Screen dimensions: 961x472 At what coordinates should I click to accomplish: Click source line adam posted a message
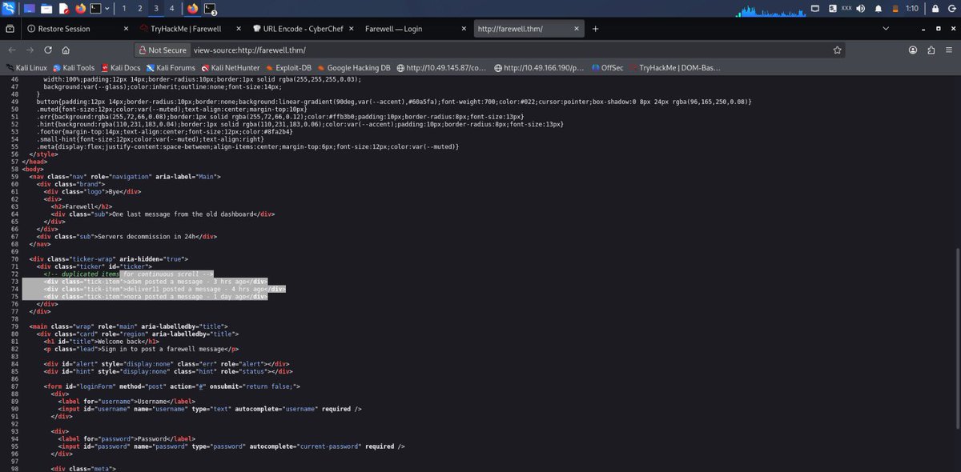(x=156, y=281)
